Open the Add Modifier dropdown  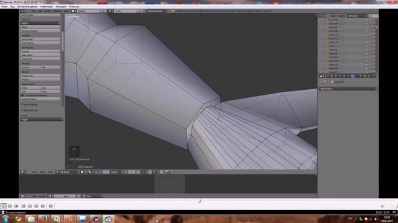click(x=348, y=89)
